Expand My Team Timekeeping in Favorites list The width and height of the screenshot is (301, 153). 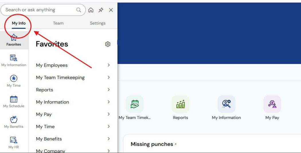tap(109, 78)
